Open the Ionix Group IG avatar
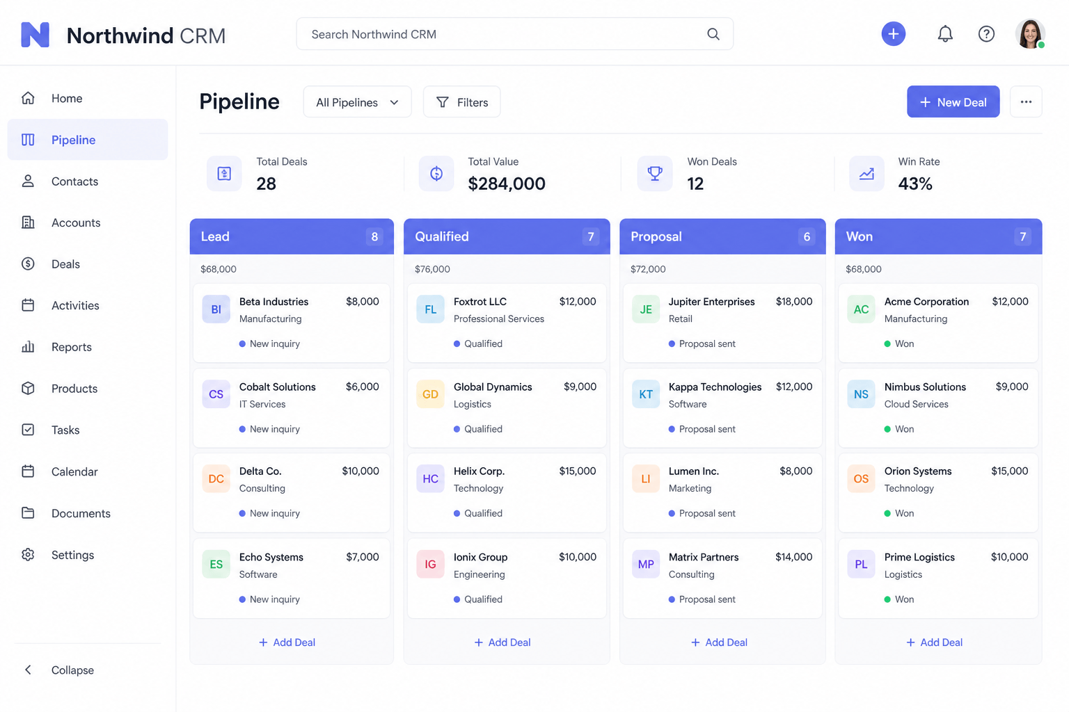 click(431, 565)
